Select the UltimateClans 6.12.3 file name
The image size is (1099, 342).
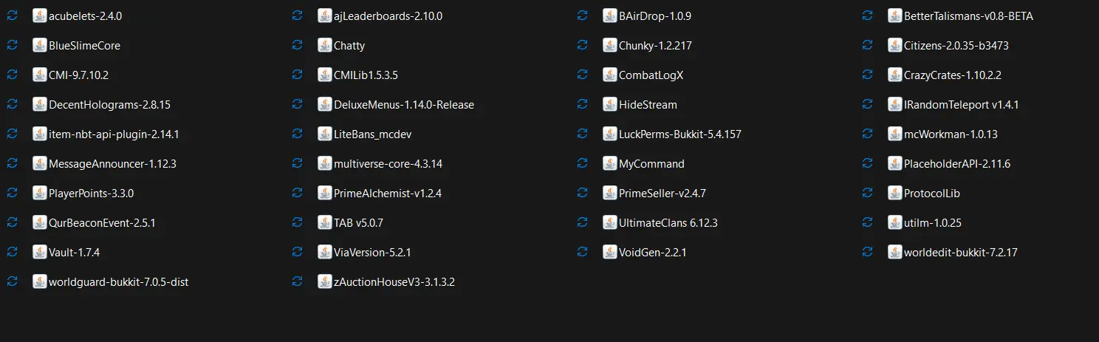668,222
